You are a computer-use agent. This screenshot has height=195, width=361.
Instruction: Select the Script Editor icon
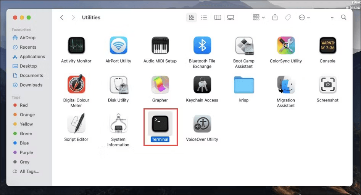76,124
